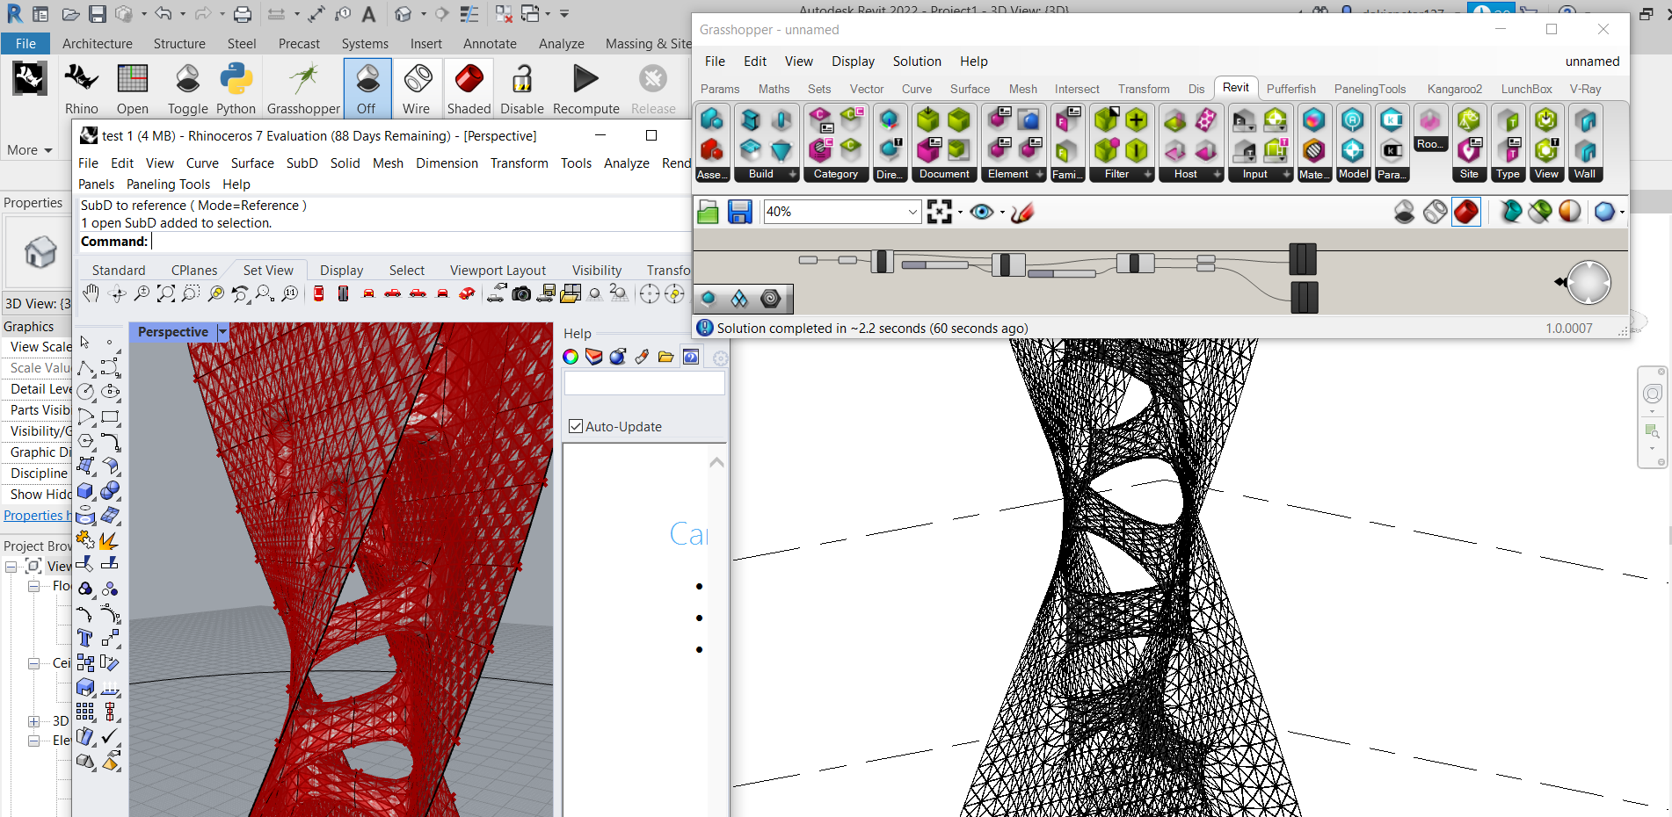Toggle Grasshopper no-preview hat icon
The image size is (1672, 817).
pos(1405,212)
